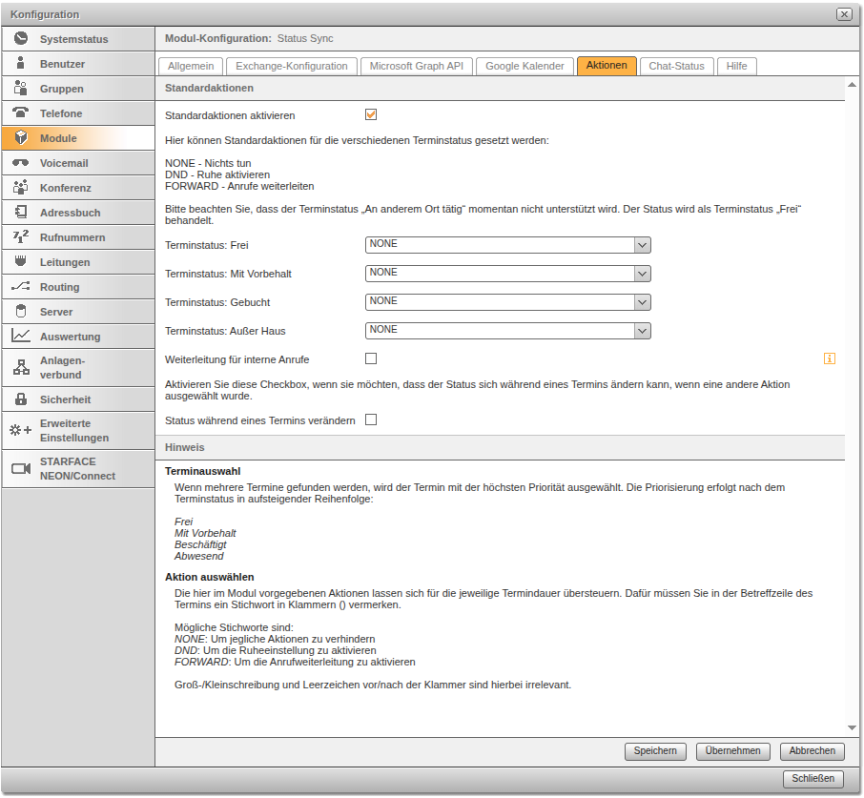
Task: Click the Übernehmen button
Action: point(732,751)
